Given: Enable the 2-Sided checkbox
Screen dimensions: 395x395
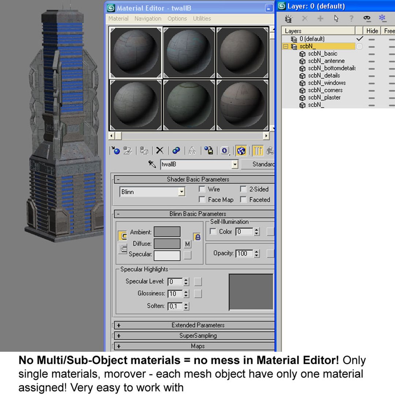Looking at the screenshot, I should 243,189.
